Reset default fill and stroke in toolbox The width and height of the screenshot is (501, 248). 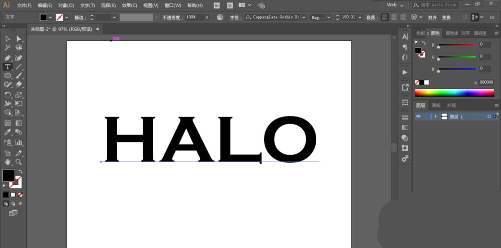coord(5,185)
